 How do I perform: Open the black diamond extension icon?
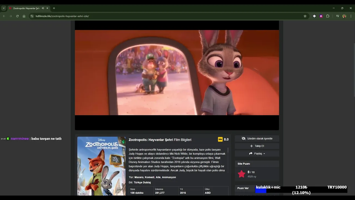(x=314, y=16)
